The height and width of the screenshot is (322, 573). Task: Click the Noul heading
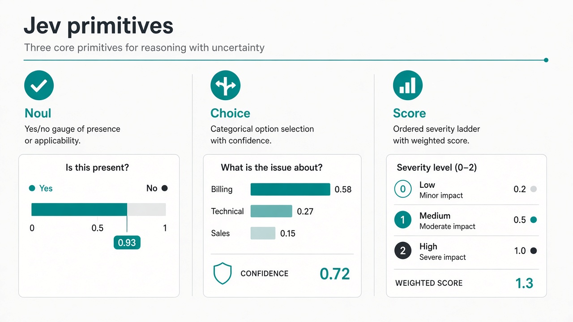(x=38, y=113)
